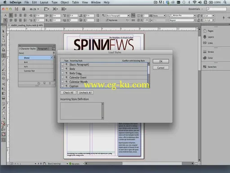Select the Hand tool
The height and width of the screenshot is (173, 230).
click(4, 113)
